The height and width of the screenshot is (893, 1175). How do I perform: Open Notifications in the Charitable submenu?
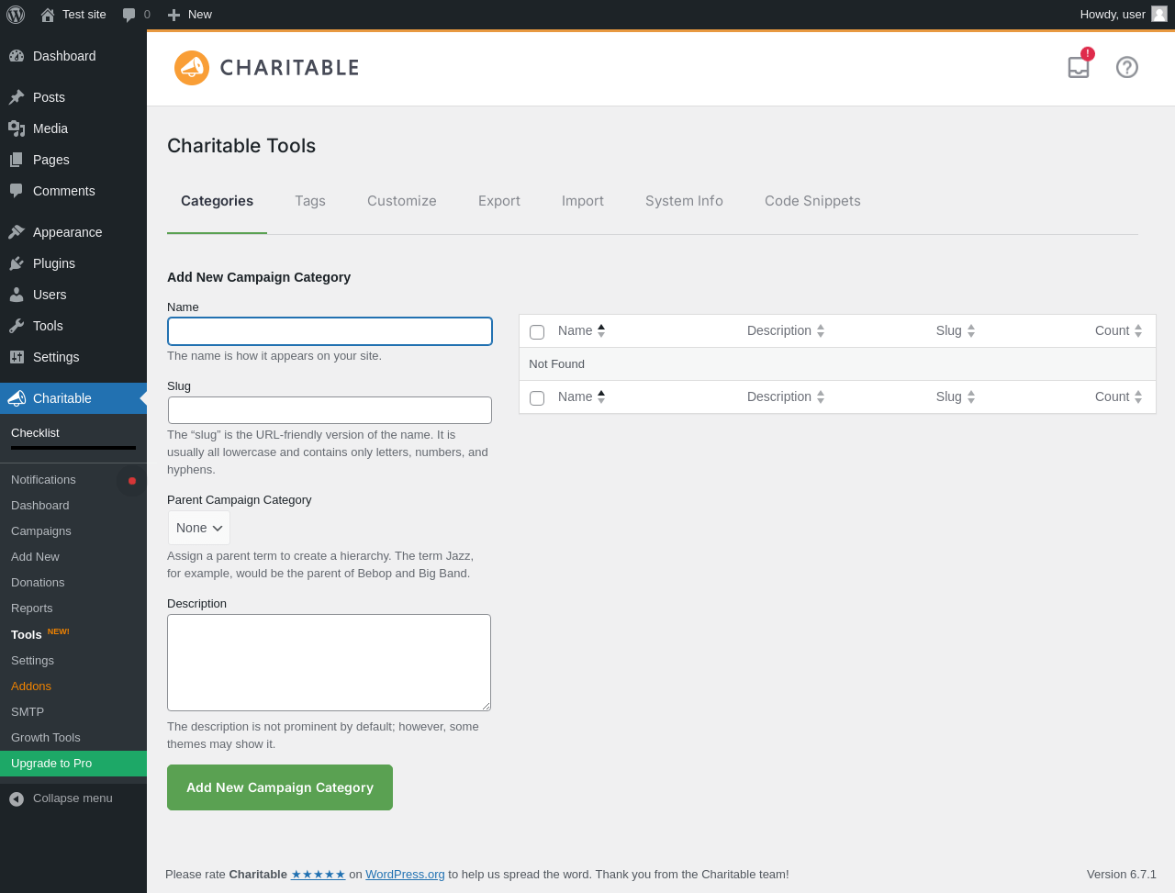pos(43,480)
